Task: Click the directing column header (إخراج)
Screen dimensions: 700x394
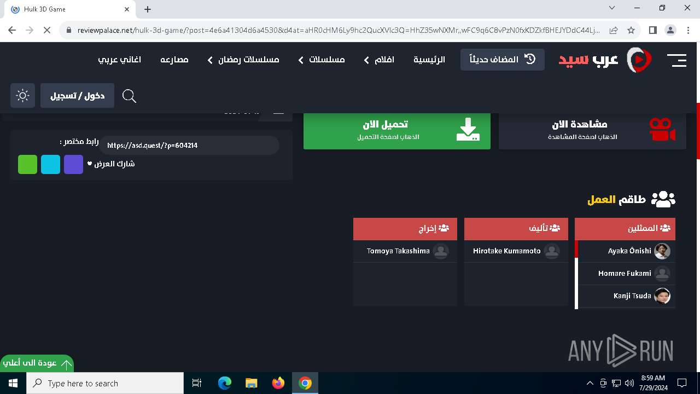Action: [x=405, y=229]
